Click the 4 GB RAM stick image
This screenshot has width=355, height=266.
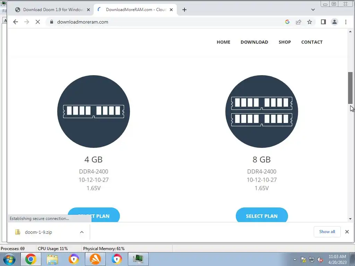tap(94, 112)
